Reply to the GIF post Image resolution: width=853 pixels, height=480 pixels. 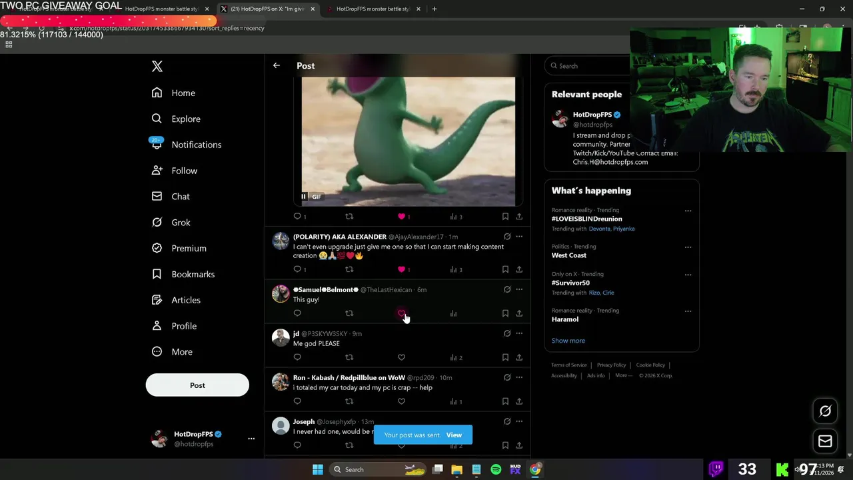pos(297,217)
